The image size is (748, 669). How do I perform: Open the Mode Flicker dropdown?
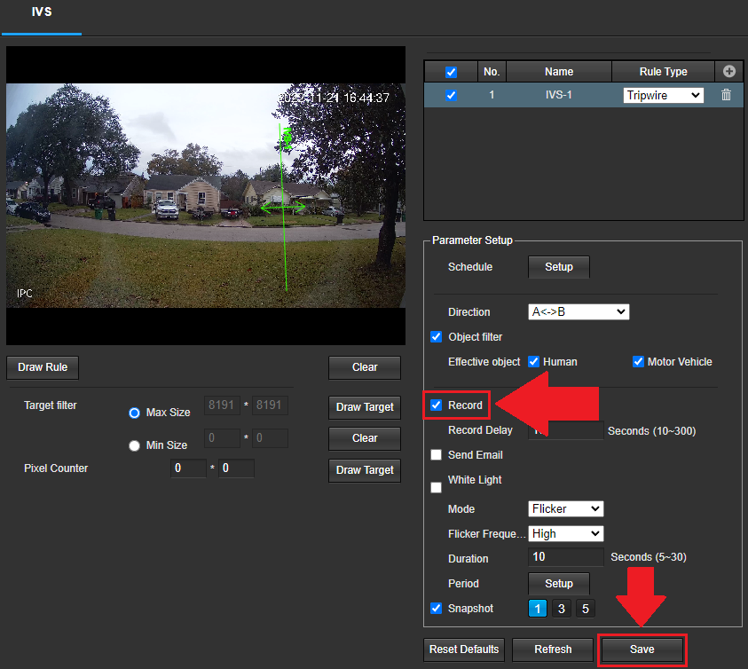(566, 509)
